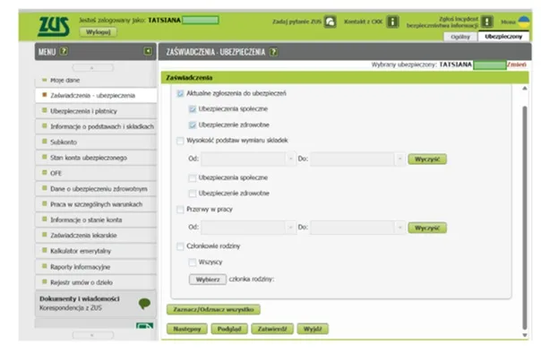Switch to the Ogólny tab
541x353 pixels.
point(460,37)
